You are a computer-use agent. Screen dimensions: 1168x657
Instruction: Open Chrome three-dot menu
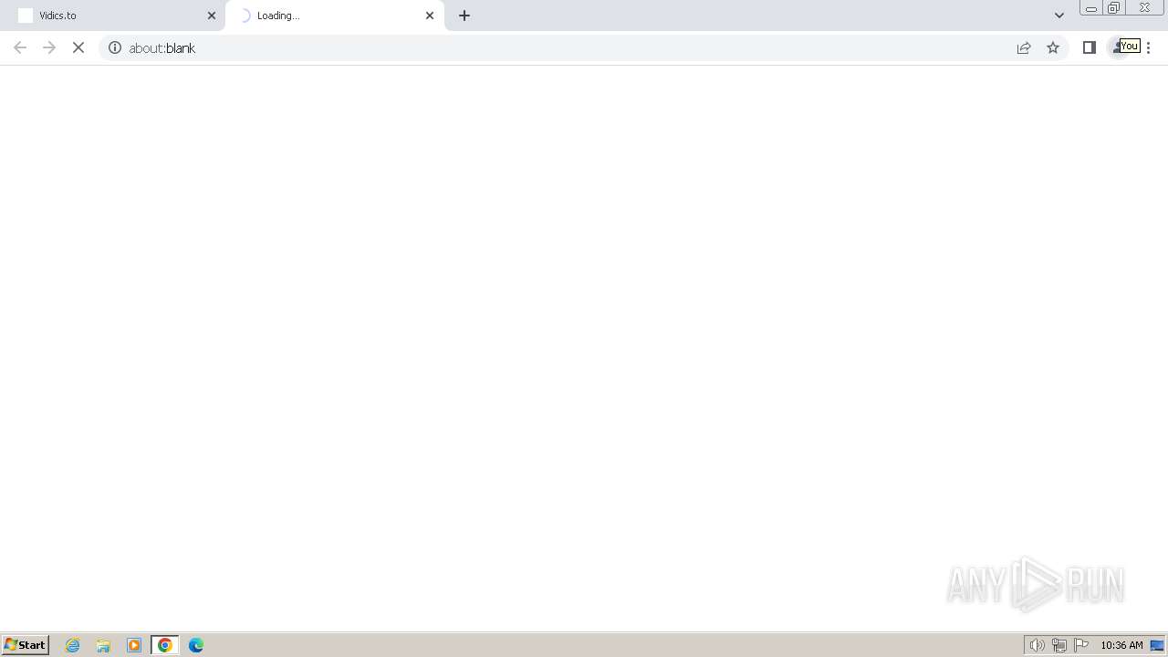pos(1148,47)
